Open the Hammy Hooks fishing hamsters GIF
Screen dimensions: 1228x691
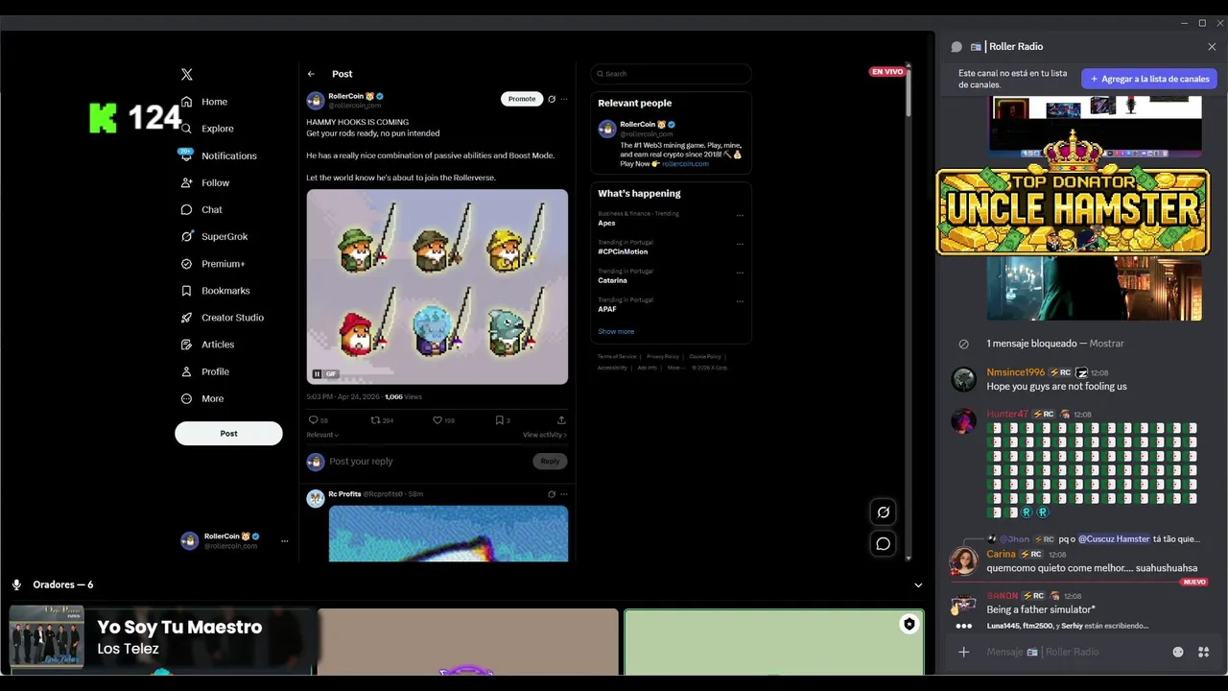(437, 287)
